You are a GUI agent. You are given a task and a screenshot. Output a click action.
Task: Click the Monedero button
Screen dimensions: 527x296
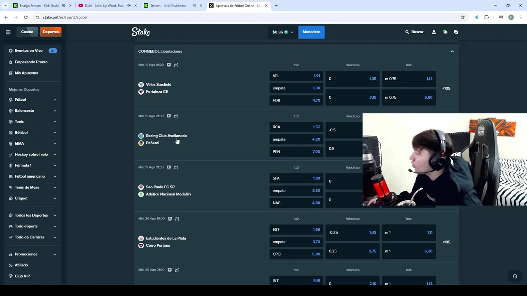[311, 32]
